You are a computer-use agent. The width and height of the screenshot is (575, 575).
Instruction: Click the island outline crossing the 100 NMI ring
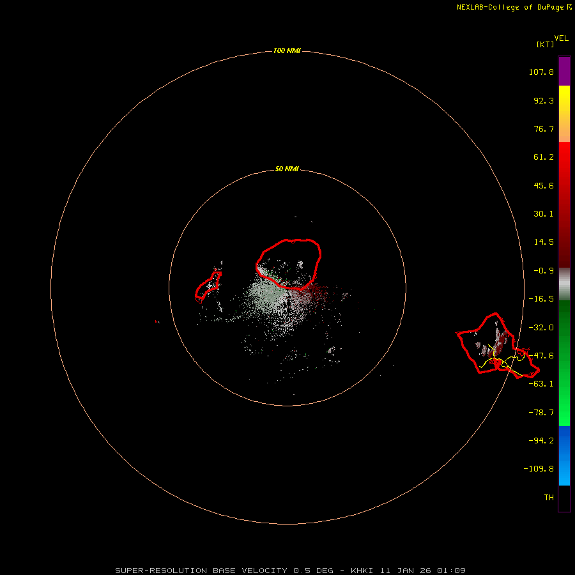pos(497,346)
